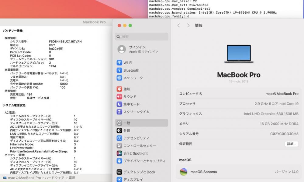The image size is (304, 182).
Task: Open 詳細... warranty details button
Action: (292, 144)
